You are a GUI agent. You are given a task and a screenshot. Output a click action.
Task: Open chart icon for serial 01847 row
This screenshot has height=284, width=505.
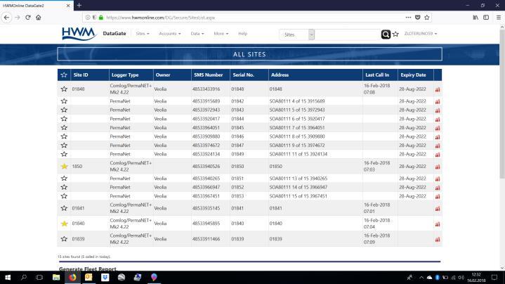pos(438,146)
